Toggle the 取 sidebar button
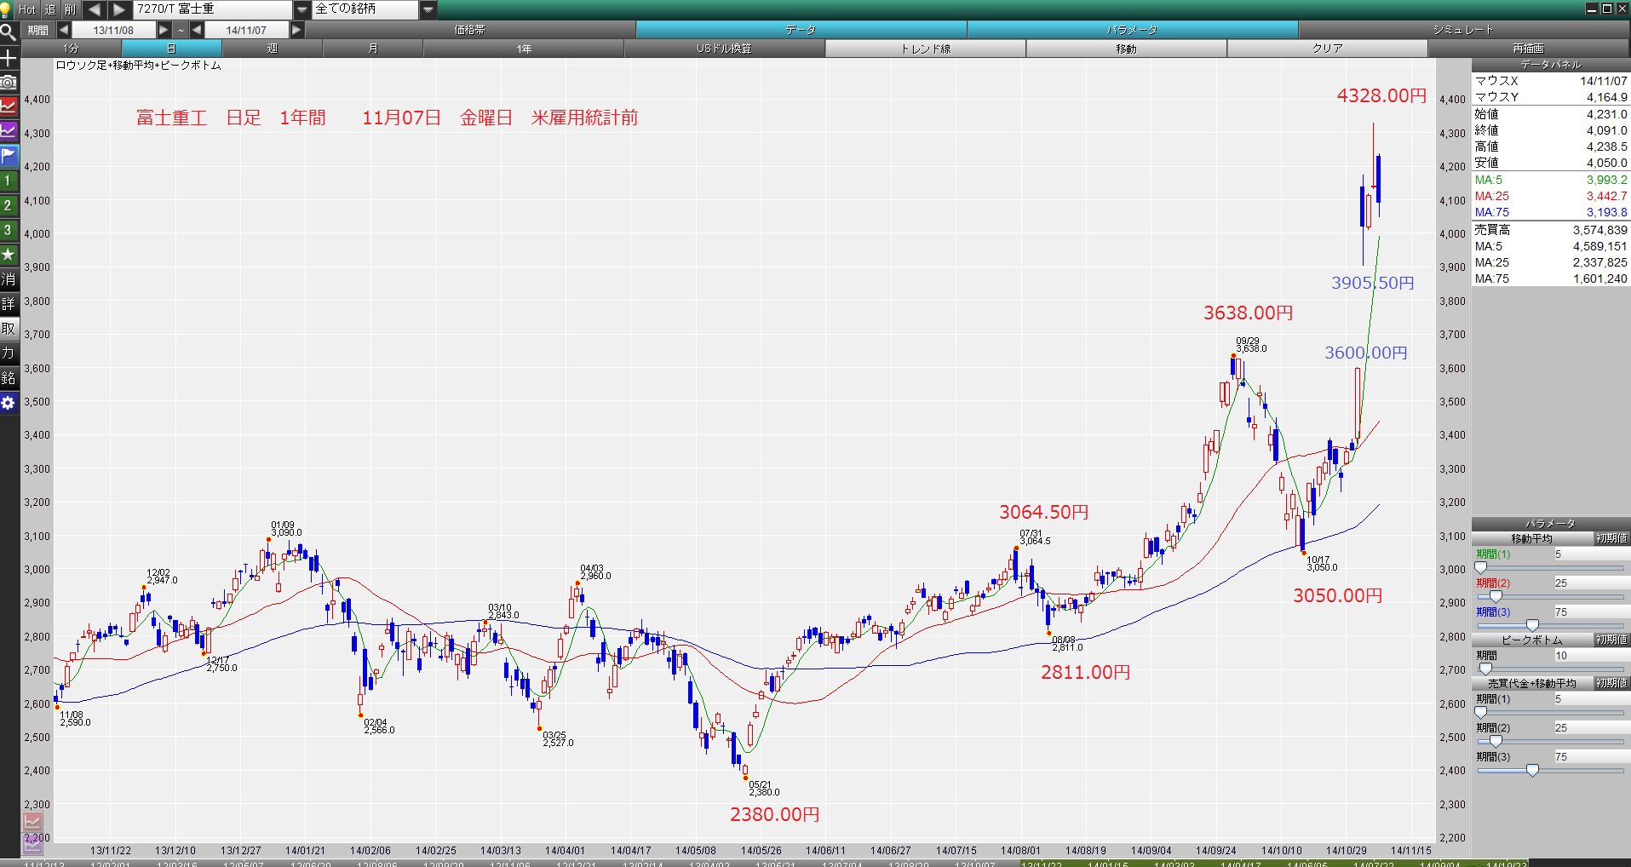 (x=9, y=329)
